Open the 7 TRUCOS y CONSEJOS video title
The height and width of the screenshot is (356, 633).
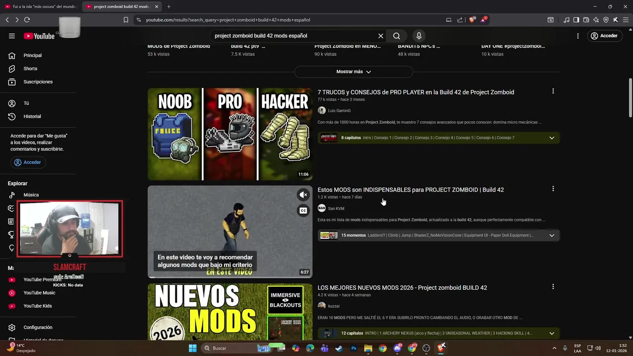(x=416, y=92)
